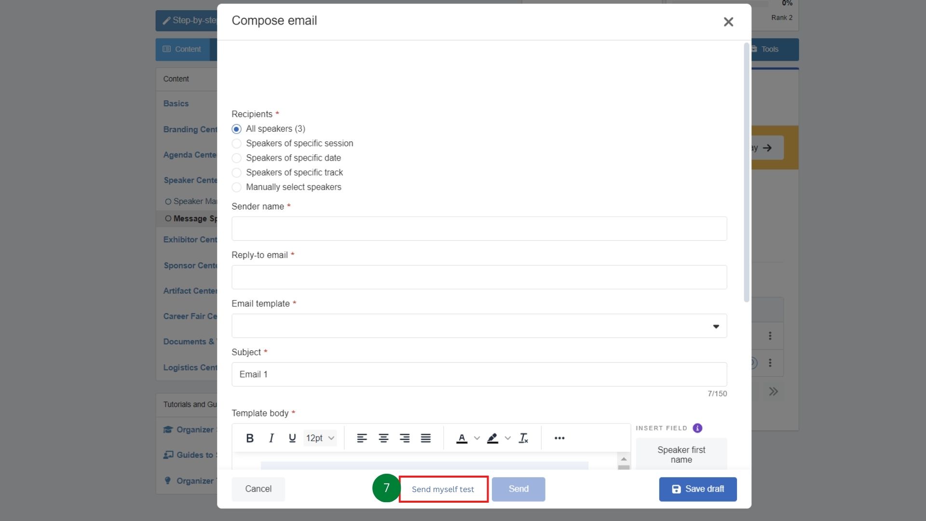Open the Email template dropdown
926x521 pixels.
coord(716,326)
